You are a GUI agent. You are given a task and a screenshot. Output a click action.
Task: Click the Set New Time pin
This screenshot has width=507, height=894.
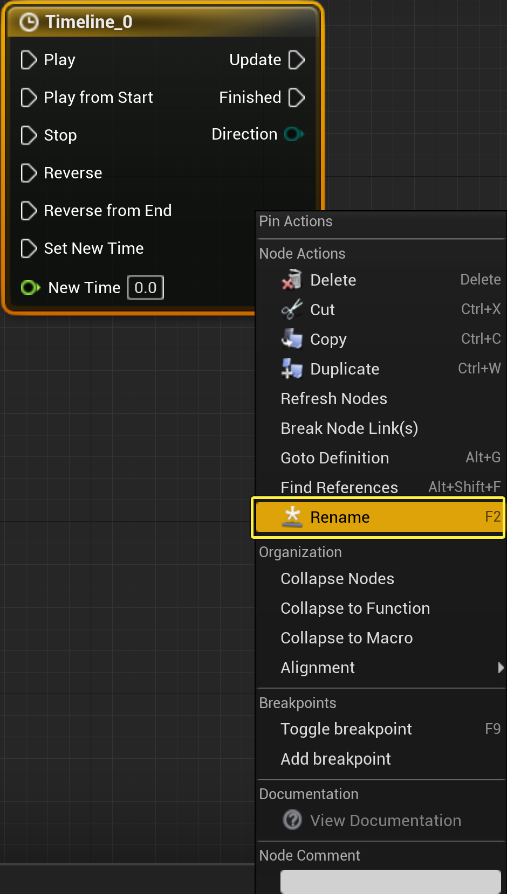click(29, 248)
